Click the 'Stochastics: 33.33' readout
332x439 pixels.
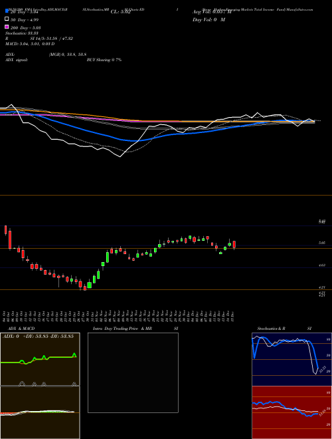(22, 33)
